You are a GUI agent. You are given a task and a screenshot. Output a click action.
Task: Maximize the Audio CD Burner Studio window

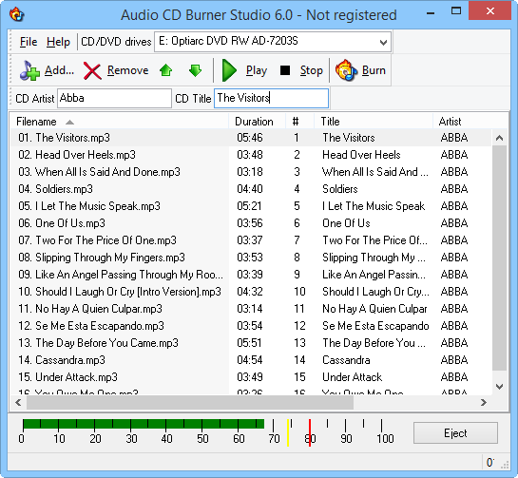pos(456,10)
